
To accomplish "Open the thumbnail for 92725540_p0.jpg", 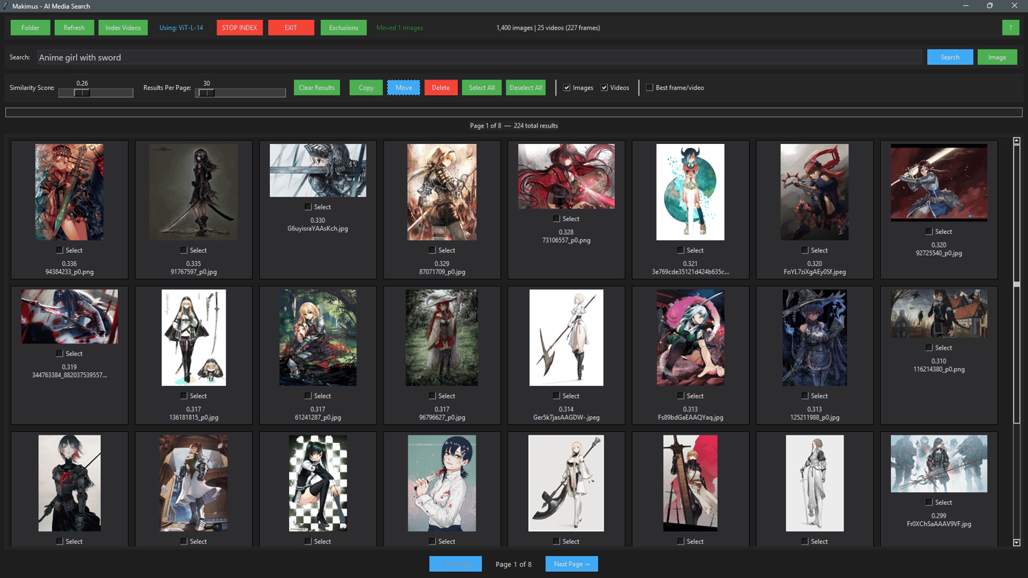I will (x=939, y=182).
